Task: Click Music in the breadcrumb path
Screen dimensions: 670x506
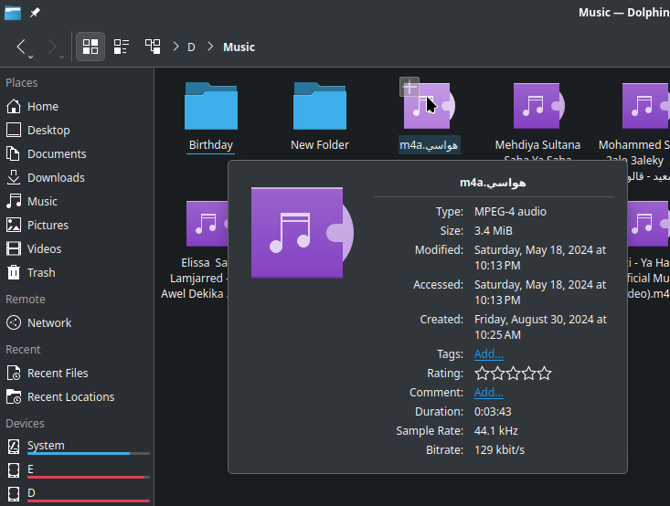Action: [239, 47]
